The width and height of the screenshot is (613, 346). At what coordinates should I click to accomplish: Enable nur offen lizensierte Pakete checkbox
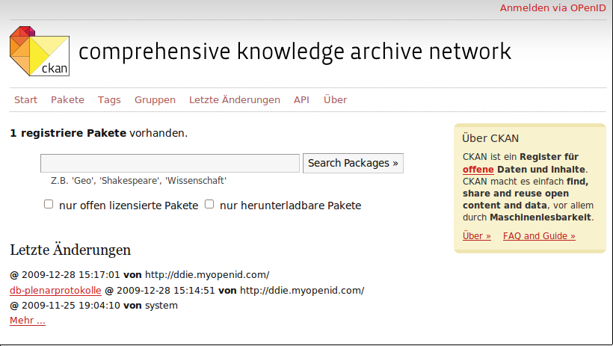[49, 204]
